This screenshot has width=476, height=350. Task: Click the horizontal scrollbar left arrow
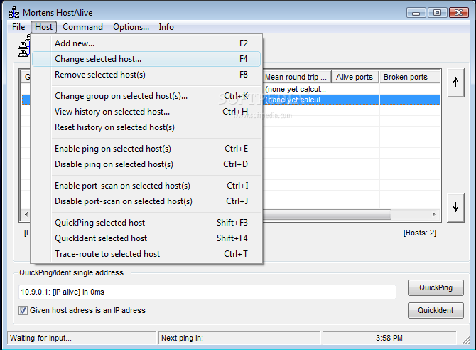pyautogui.click(x=26, y=214)
